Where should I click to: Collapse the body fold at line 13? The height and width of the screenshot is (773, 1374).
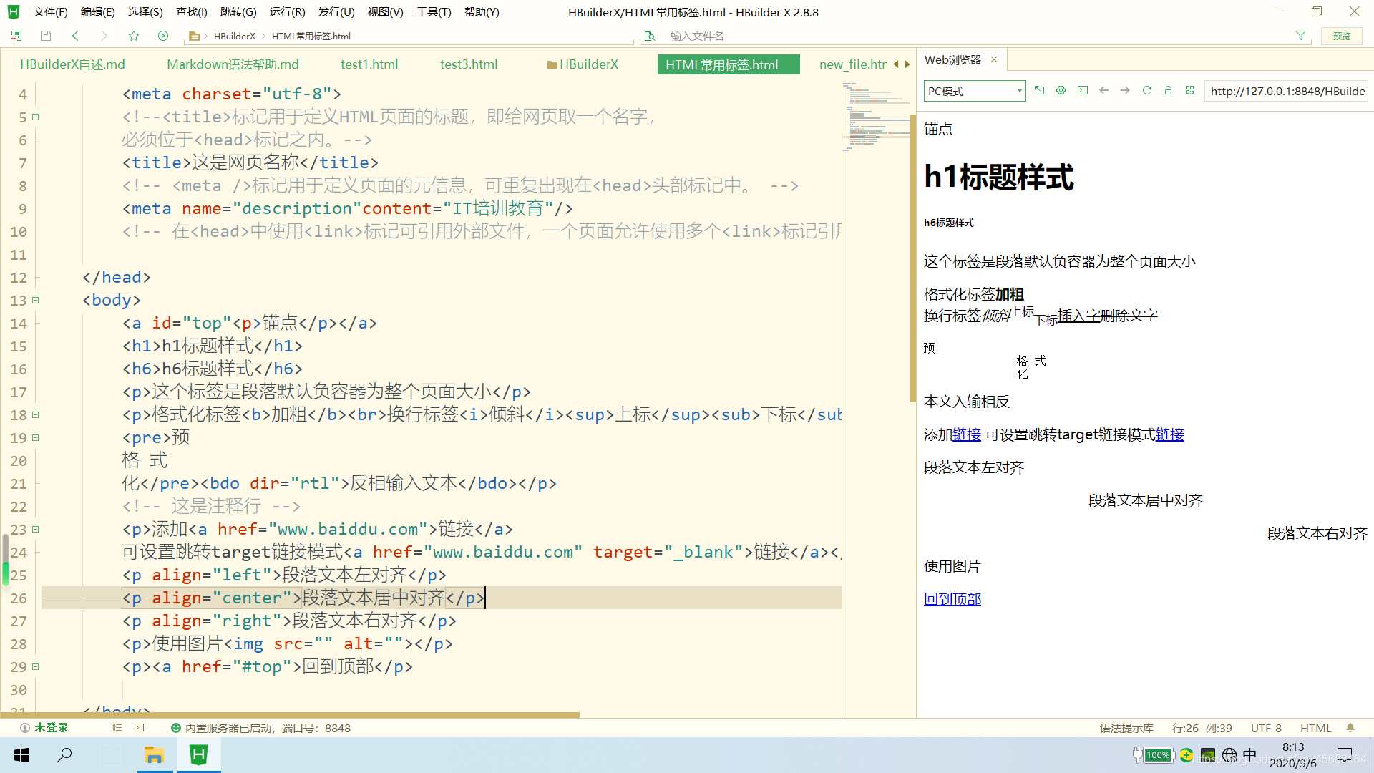pos(35,300)
